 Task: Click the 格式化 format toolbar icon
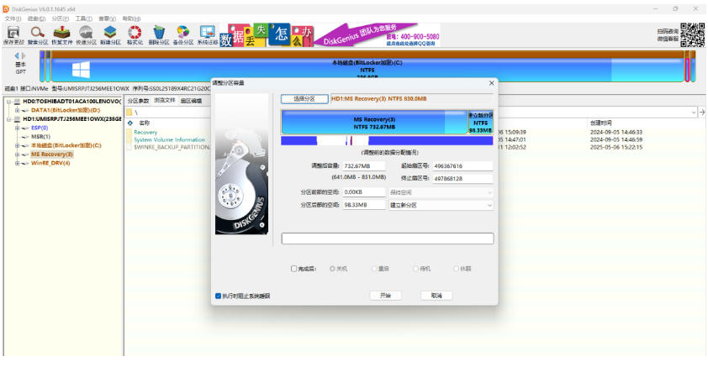[135, 34]
